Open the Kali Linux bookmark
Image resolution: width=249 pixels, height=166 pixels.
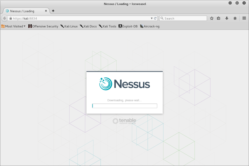(69, 26)
